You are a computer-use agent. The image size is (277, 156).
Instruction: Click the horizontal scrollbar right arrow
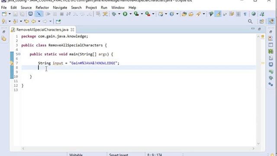click(x=253, y=149)
